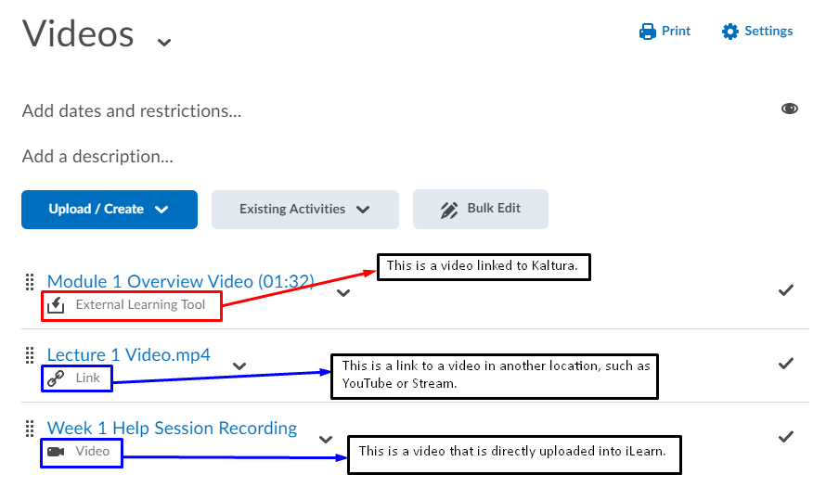The height and width of the screenshot is (500, 826).
Task: Click drag handle beside Week 1 Help Session
Action: click(29, 428)
